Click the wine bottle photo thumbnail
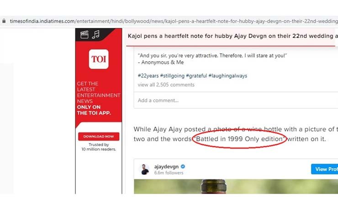The image size is (338, 214). (236, 187)
